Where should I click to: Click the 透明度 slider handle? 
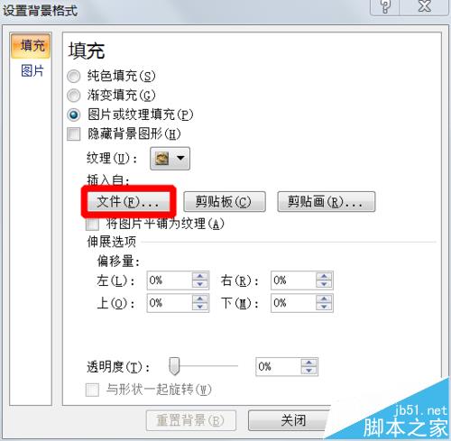[x=174, y=366]
